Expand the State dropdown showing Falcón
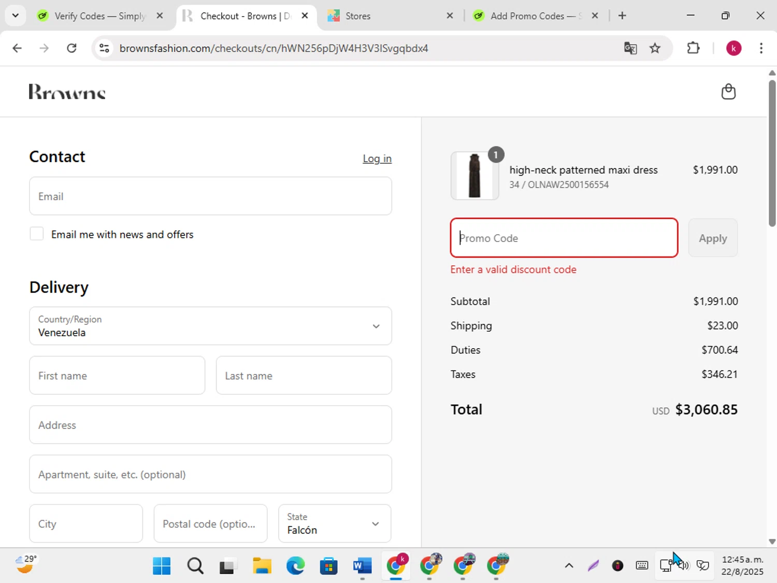Viewport: 777px width, 583px height. [x=335, y=523]
